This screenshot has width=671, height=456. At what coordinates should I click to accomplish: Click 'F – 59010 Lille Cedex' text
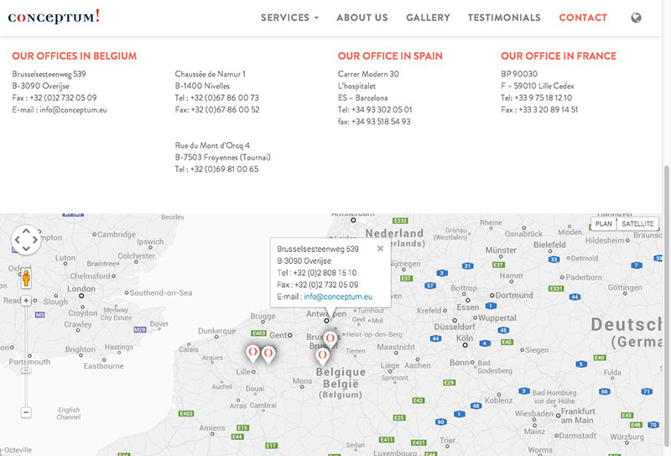click(x=538, y=86)
